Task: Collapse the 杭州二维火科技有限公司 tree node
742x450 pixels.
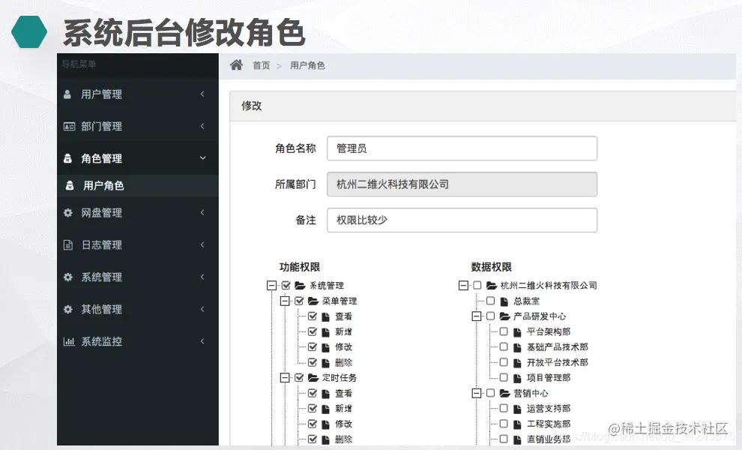Action: (463, 285)
